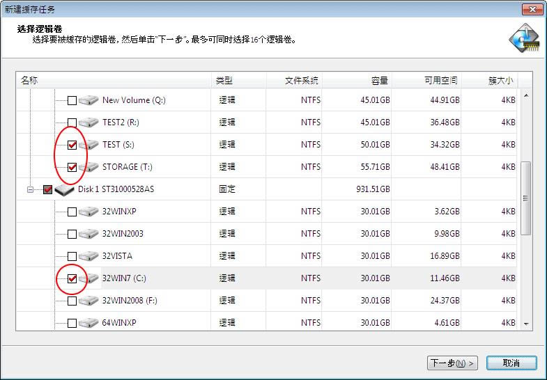Toggle the Disk 1 ST31000528AS checkbox

(48, 189)
